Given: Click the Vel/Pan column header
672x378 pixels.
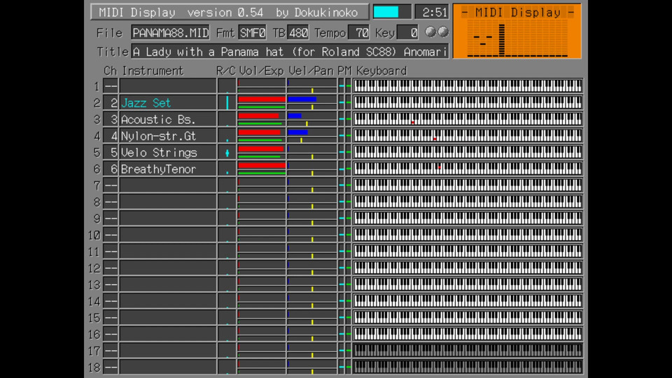Looking at the screenshot, I should (x=311, y=71).
